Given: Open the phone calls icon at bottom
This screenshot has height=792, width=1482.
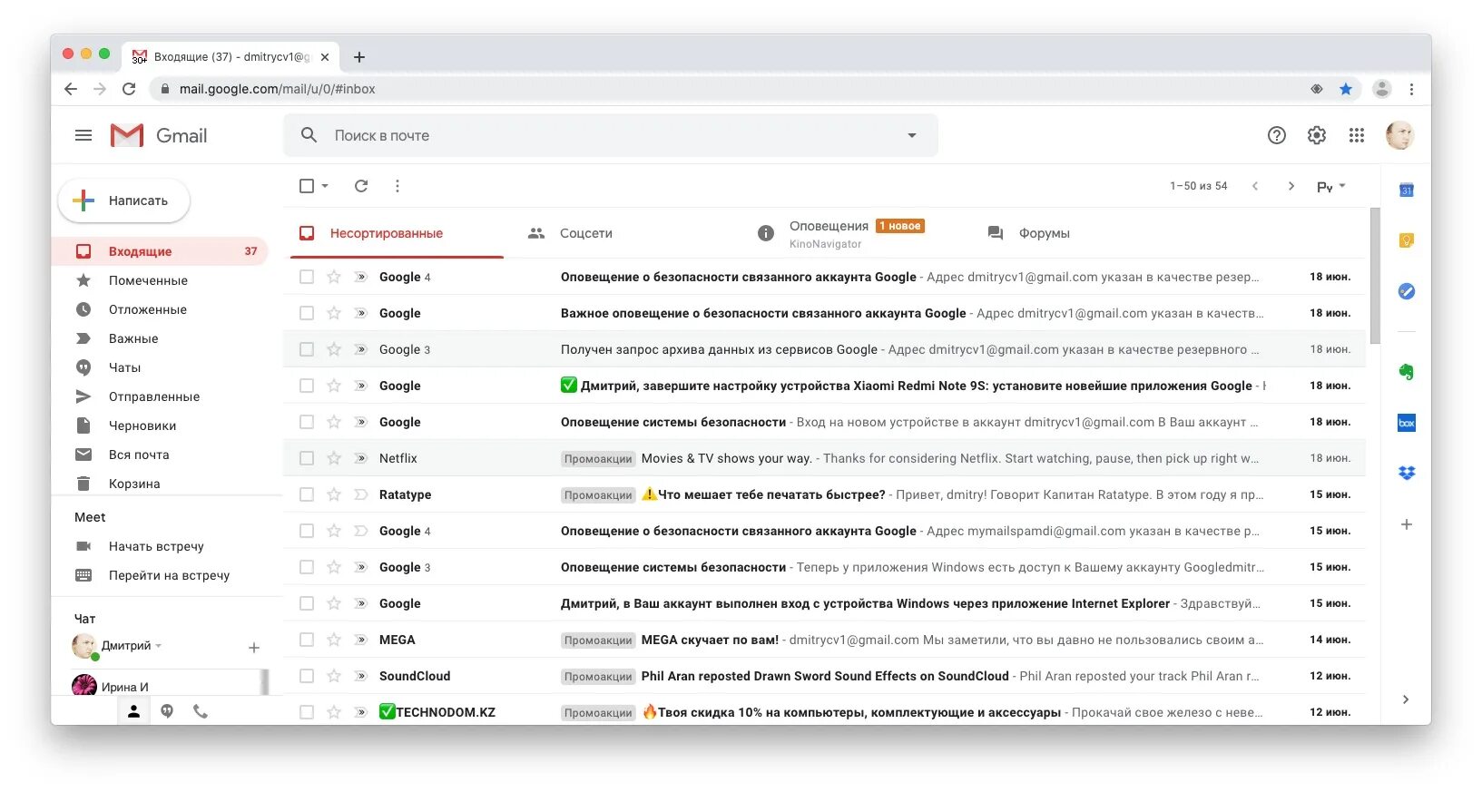Looking at the screenshot, I should tap(201, 712).
